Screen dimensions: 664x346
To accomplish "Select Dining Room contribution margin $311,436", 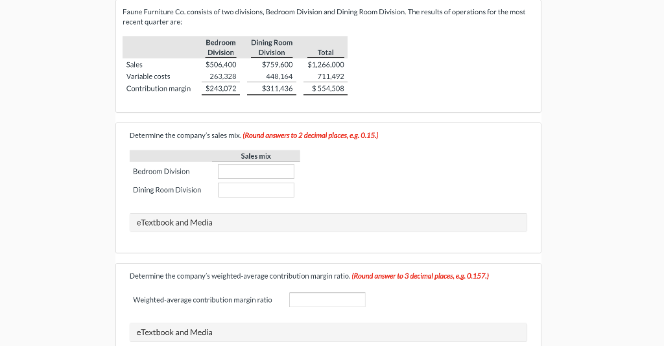I will pos(278,88).
